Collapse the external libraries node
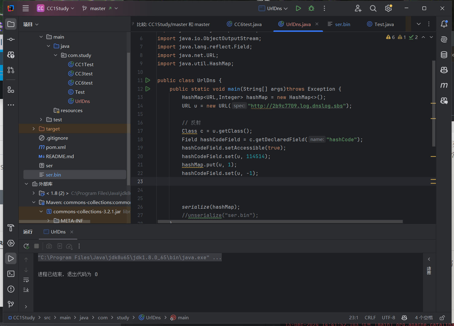The width and height of the screenshot is (454, 326). click(x=26, y=184)
